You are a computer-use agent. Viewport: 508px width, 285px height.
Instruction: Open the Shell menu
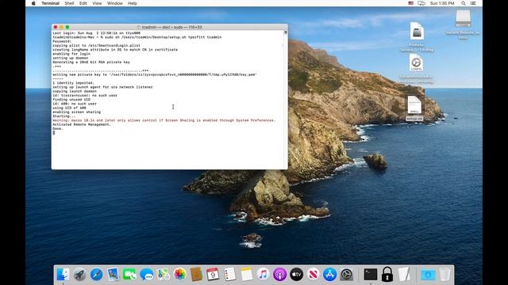point(69,3)
